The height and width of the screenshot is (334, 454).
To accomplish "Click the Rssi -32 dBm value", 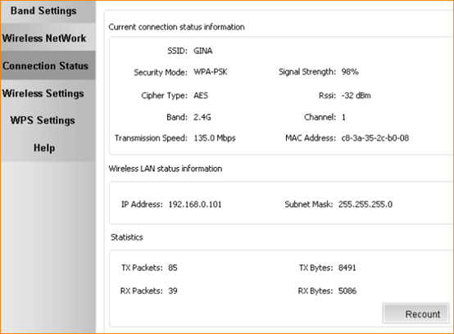I will click(356, 96).
